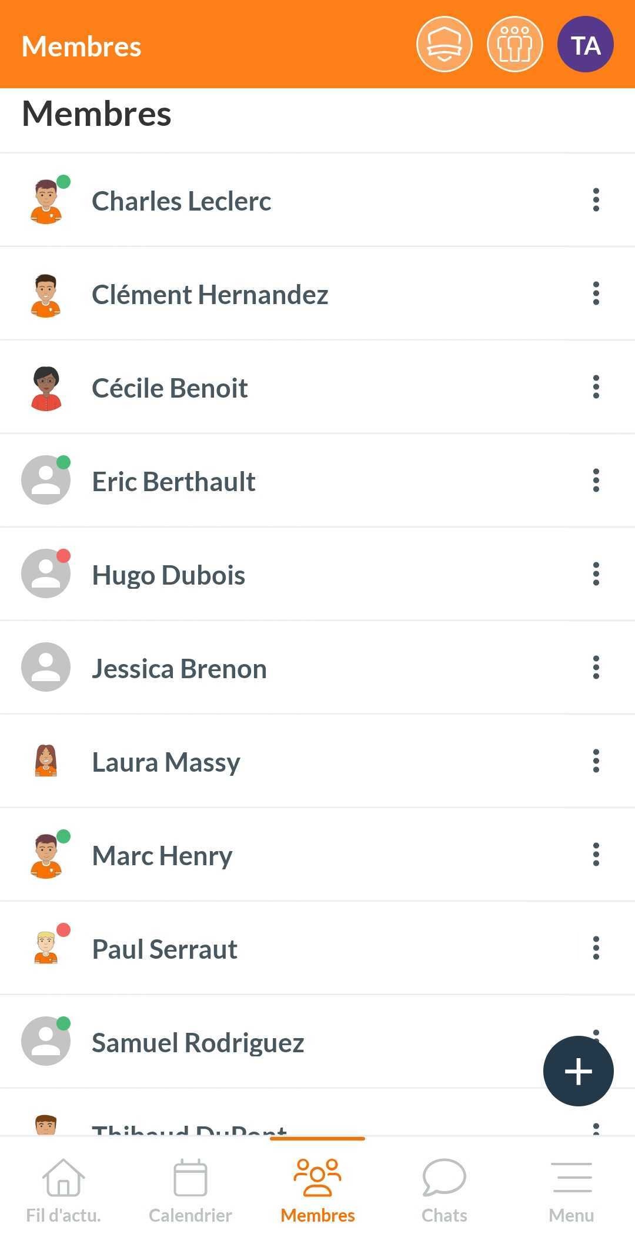
Task: Click Paul Serraut's avatar picture
Action: point(46,948)
